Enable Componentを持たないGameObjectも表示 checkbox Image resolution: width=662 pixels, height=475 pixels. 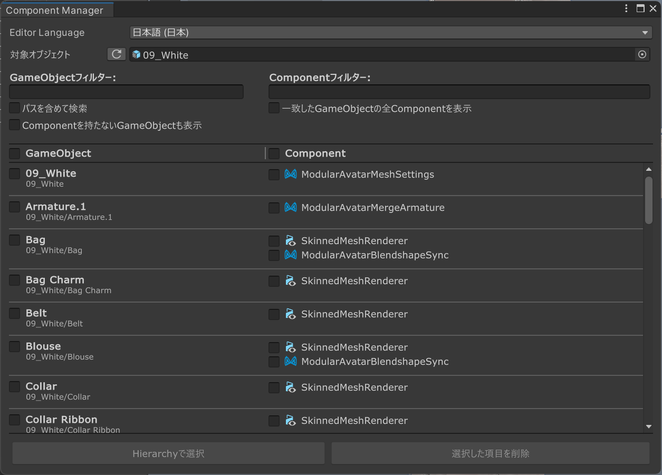tap(15, 125)
